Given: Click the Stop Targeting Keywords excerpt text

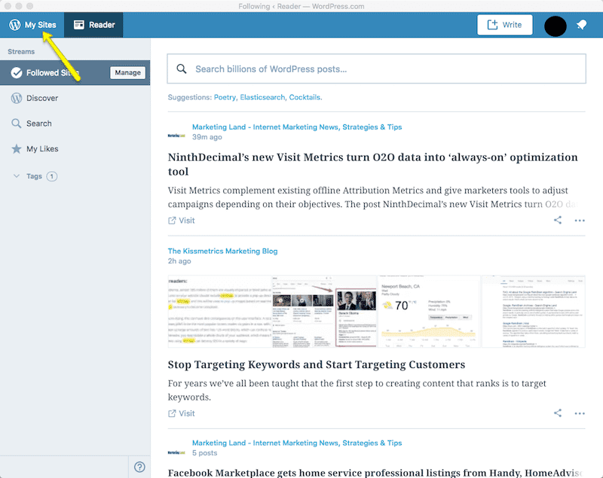Looking at the screenshot, I should (x=357, y=390).
